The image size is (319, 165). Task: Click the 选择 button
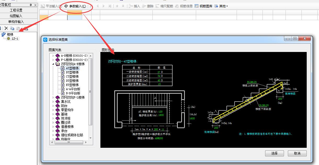[x=274, y=153]
